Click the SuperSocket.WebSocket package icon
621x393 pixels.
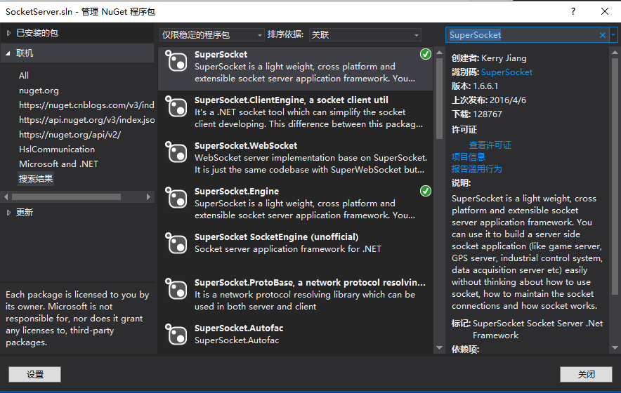(176, 152)
